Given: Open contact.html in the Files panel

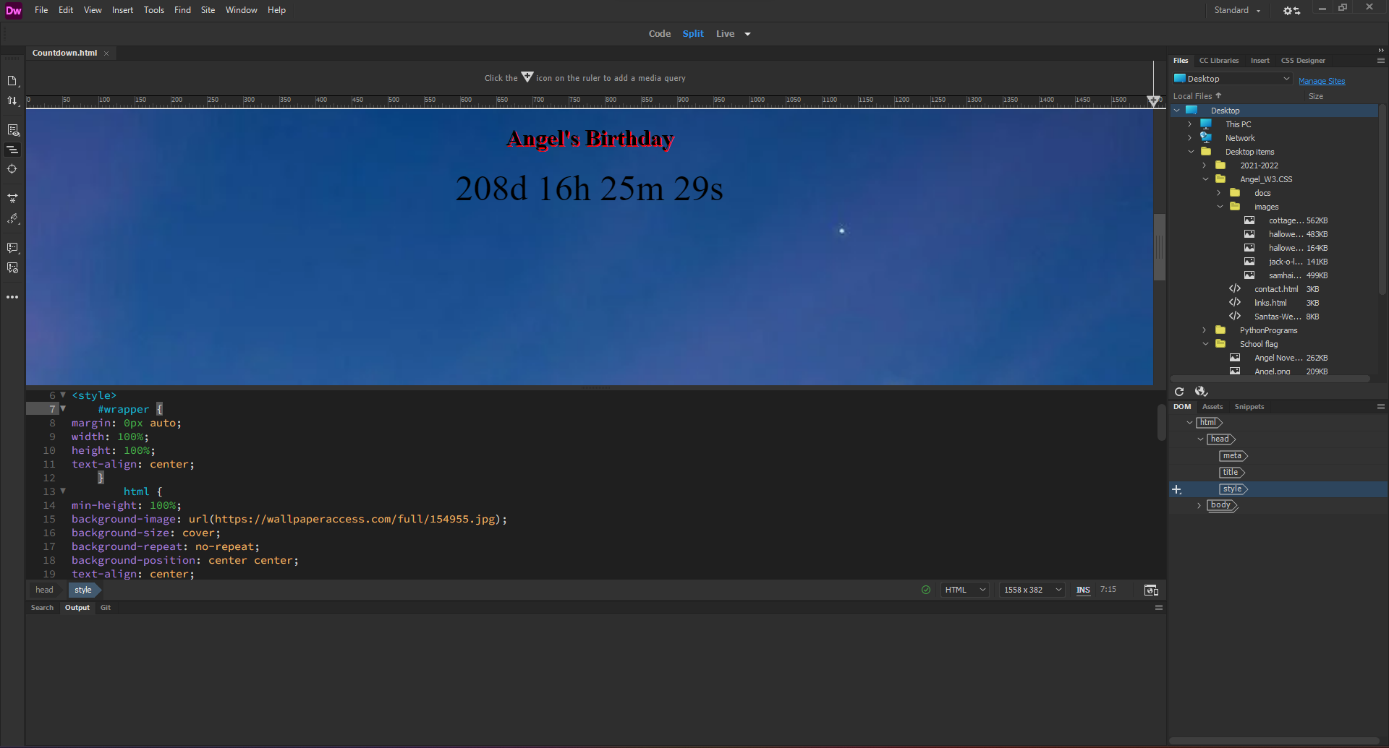Looking at the screenshot, I should click(x=1275, y=289).
